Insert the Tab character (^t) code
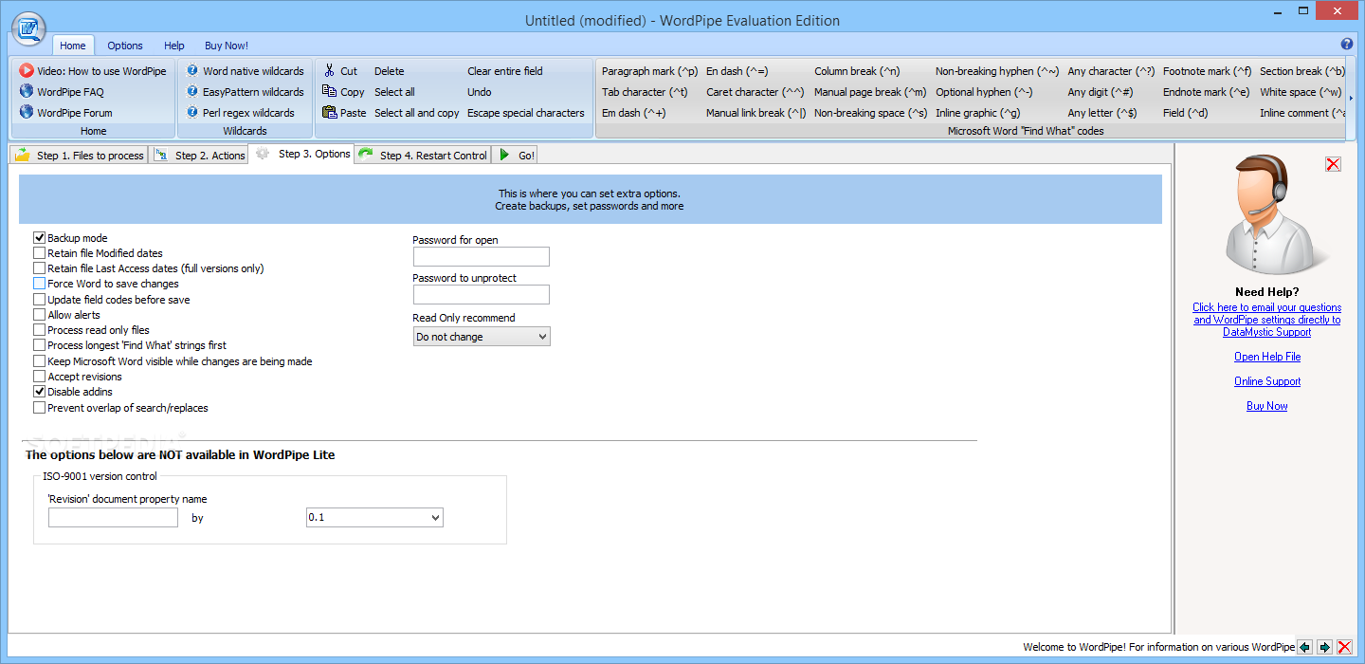1365x664 pixels. 645,92
